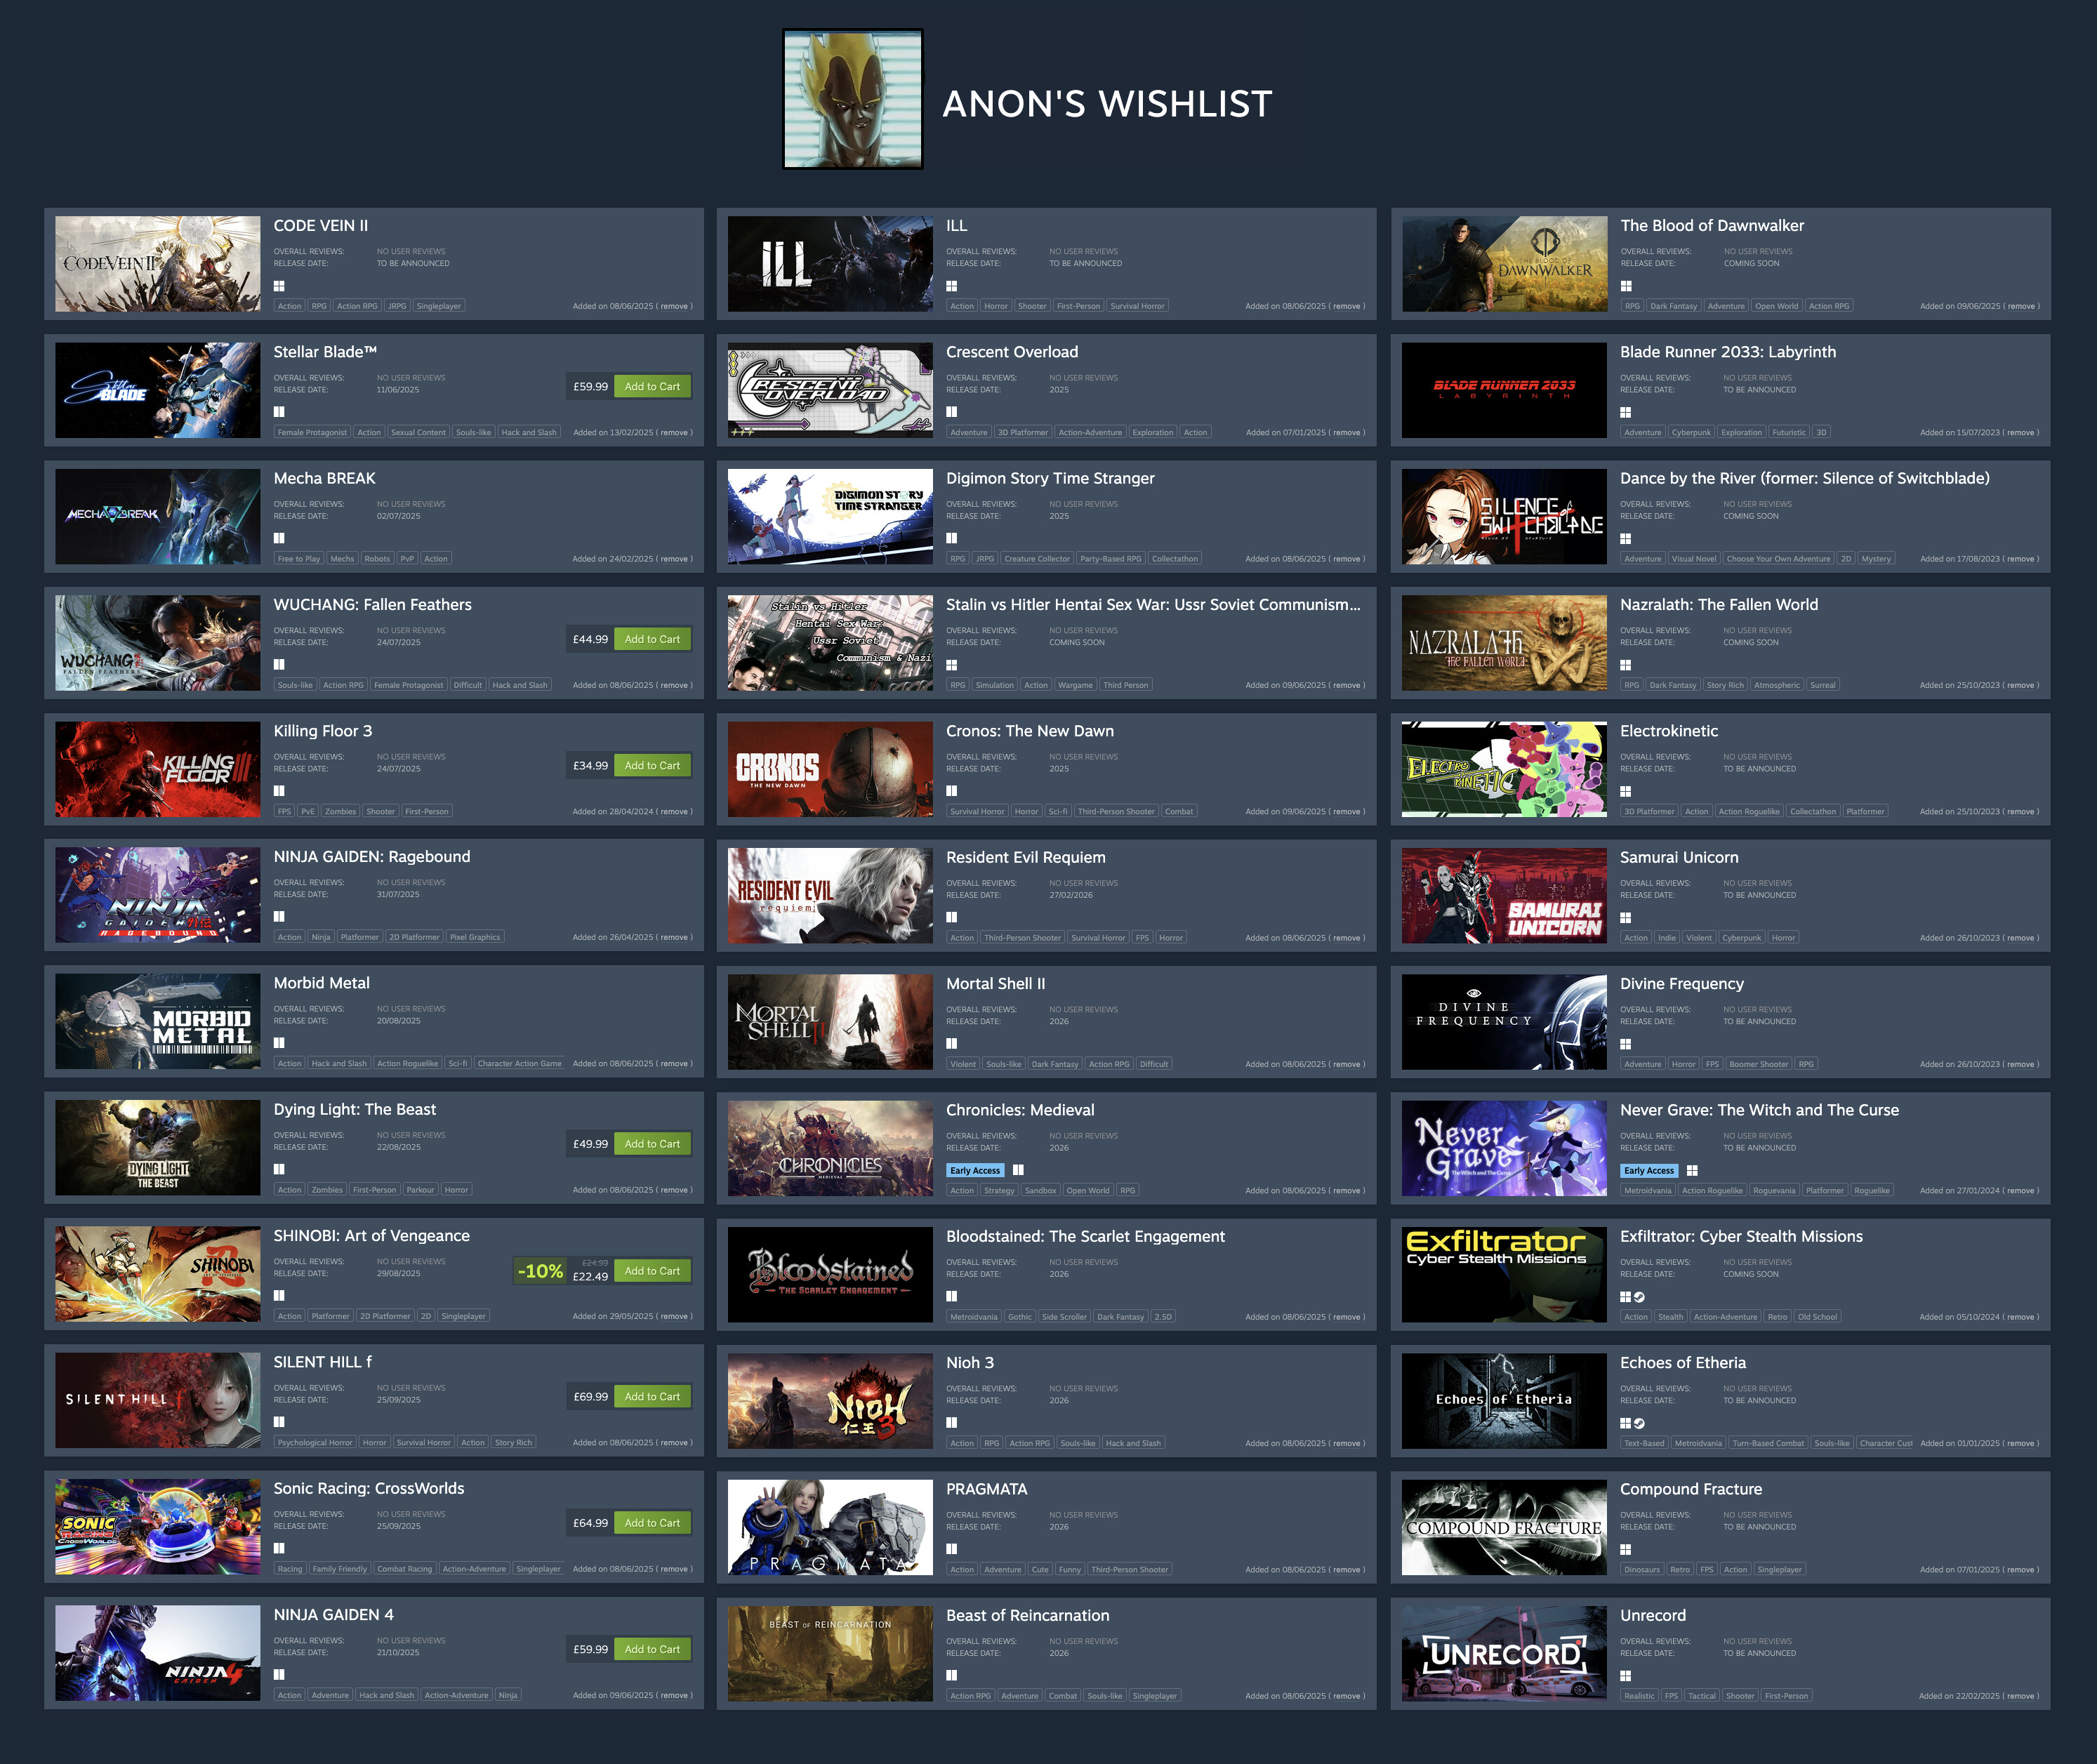The height and width of the screenshot is (1764, 2097).
Task: Click the Creature Collector tag on Digimon Story
Action: [1037, 559]
